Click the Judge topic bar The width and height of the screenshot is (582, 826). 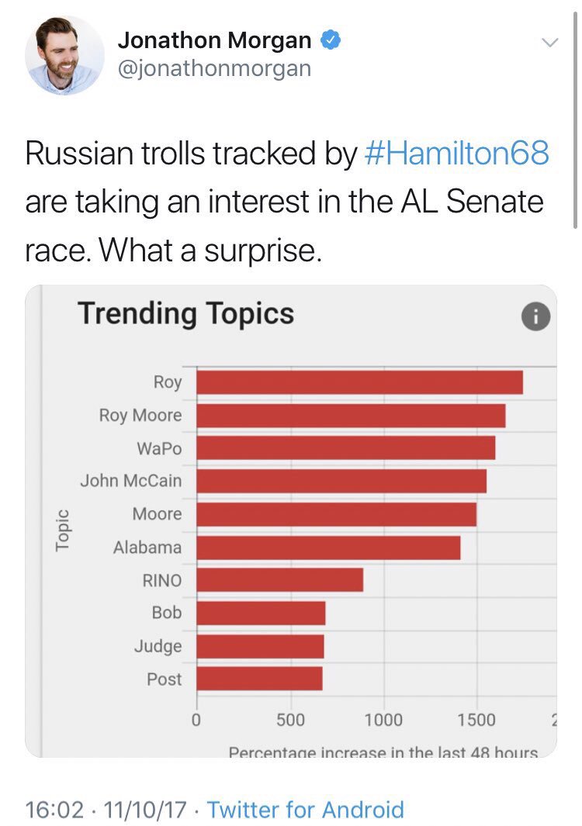[x=260, y=646]
